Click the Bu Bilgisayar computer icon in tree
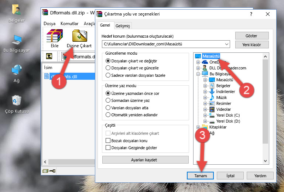The width and height of the screenshot is (284, 192). 205,74
